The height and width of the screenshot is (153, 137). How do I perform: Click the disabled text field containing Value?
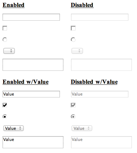pyautogui.click(x=100, y=94)
